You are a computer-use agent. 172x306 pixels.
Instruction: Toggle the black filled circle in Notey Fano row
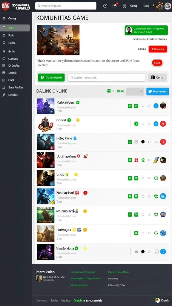click(x=143, y=142)
